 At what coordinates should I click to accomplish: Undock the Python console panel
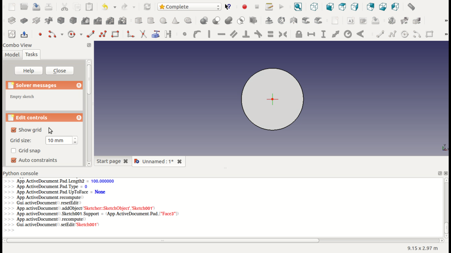[440, 173]
